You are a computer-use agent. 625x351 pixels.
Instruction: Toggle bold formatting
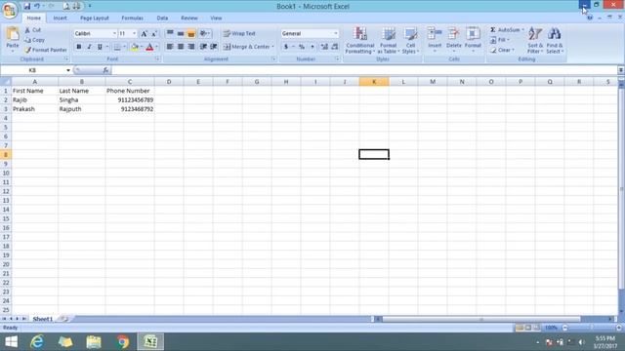coord(78,47)
